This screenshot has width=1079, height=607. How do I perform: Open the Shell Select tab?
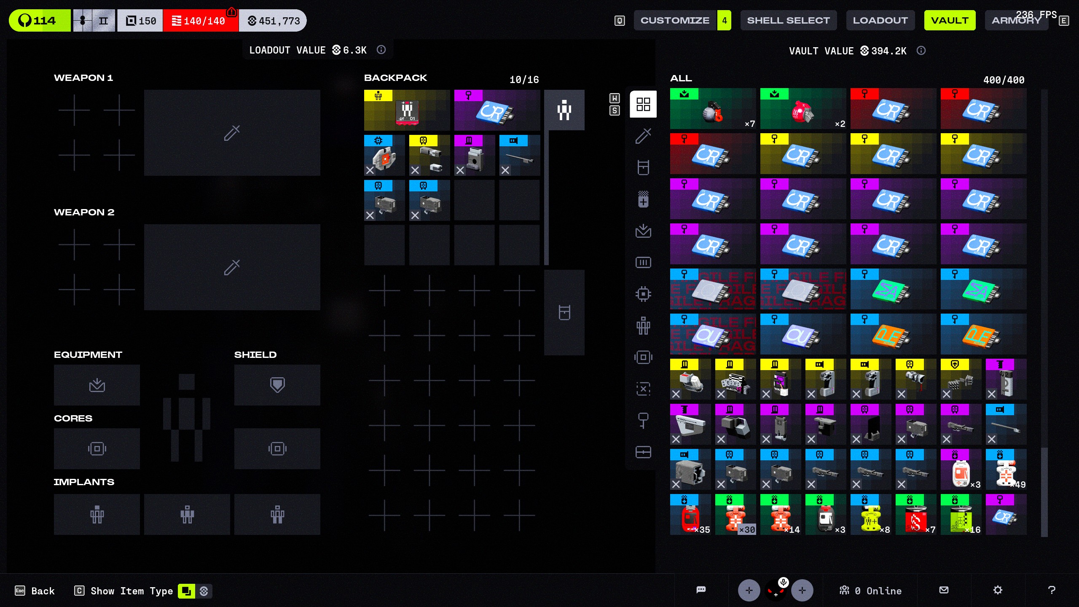(788, 20)
